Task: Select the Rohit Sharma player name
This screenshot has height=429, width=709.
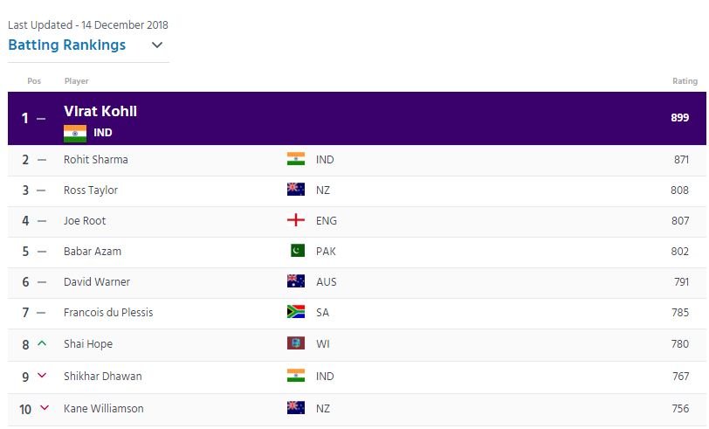Action: [x=96, y=159]
